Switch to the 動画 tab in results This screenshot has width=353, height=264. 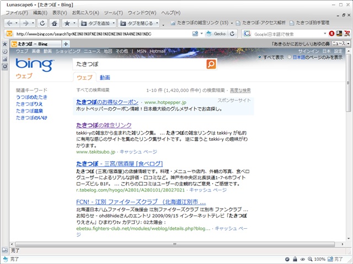point(105,78)
